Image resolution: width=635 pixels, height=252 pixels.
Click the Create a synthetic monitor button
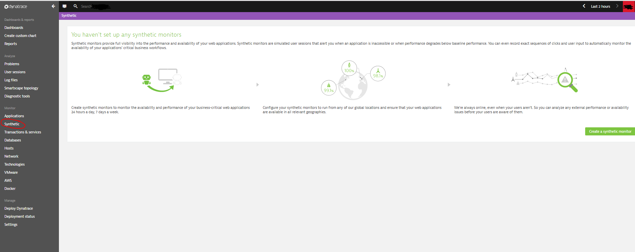pos(610,131)
